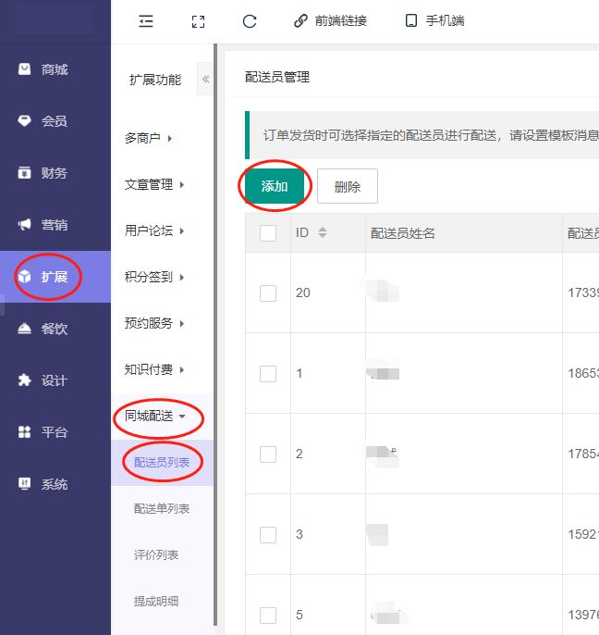Click the refresh page icon

click(x=249, y=21)
